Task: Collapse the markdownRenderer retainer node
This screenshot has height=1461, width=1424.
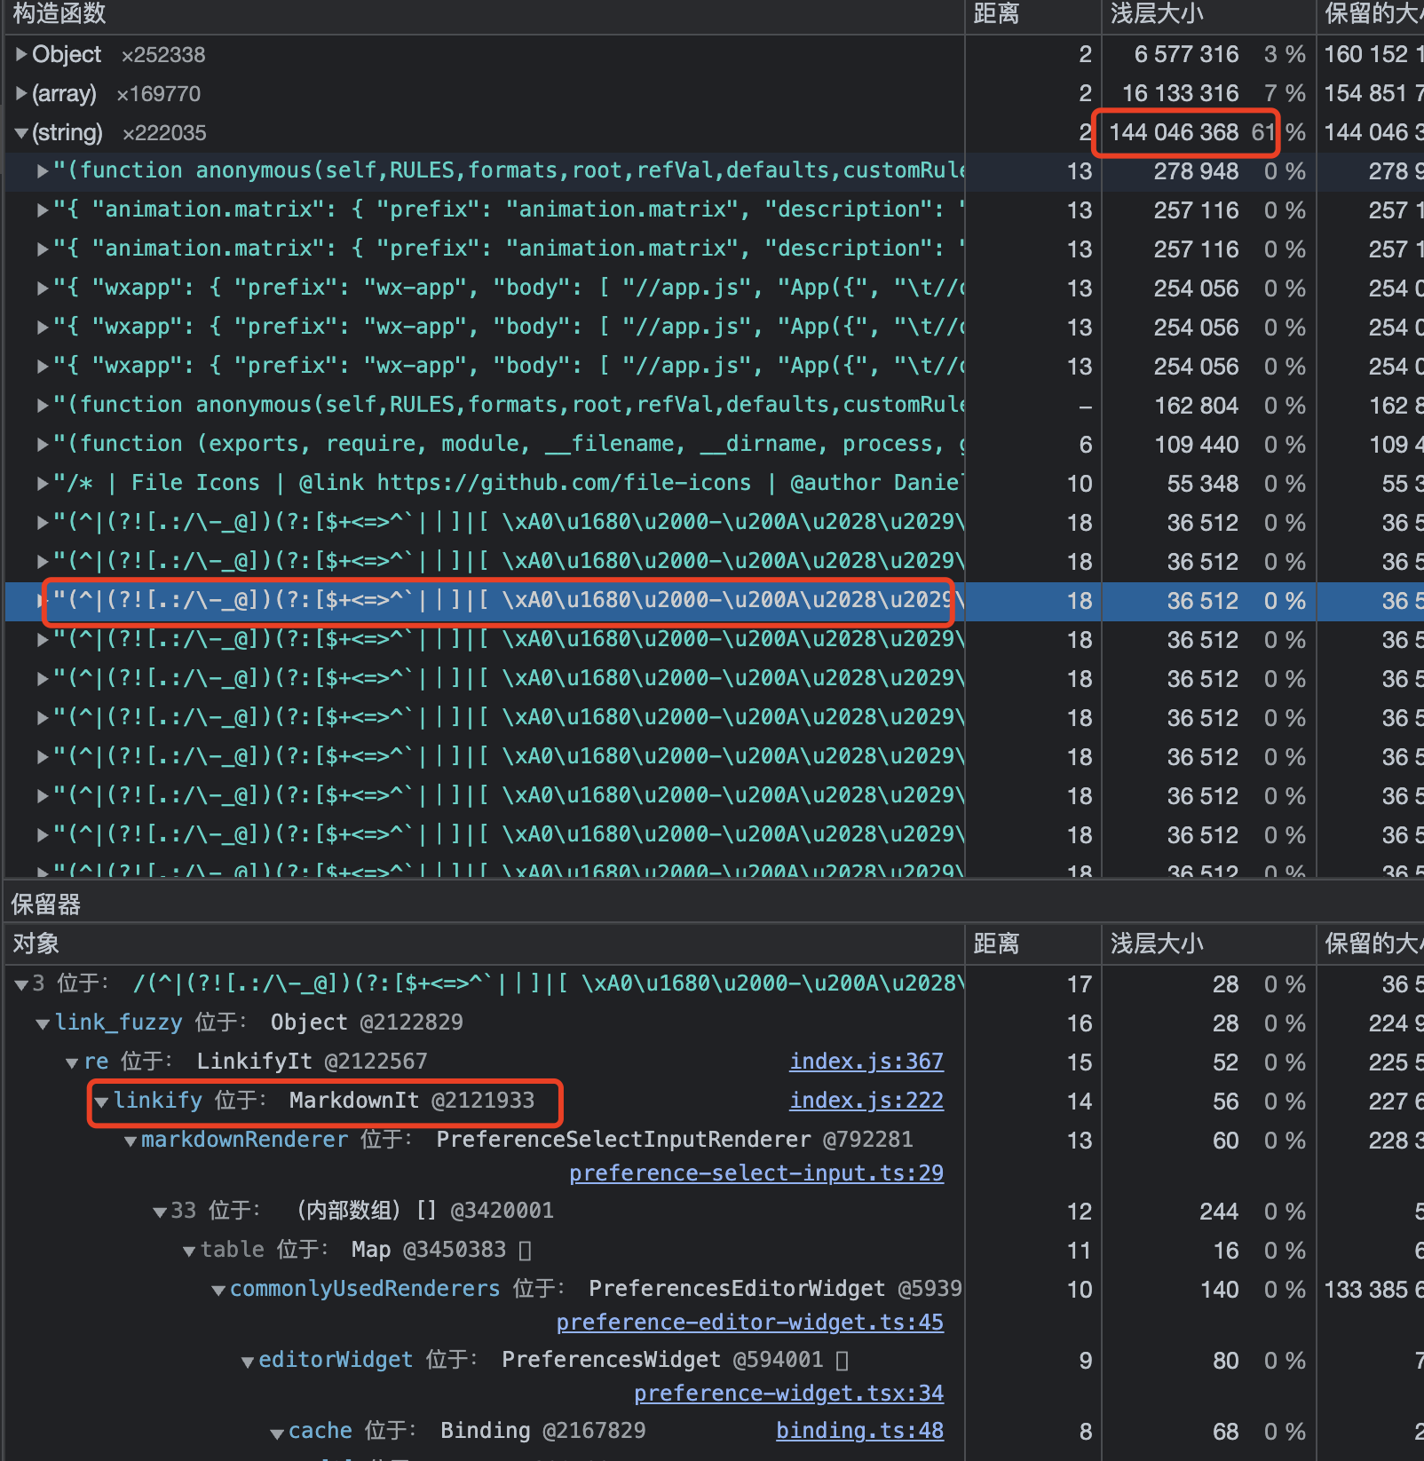Action: point(130,1140)
